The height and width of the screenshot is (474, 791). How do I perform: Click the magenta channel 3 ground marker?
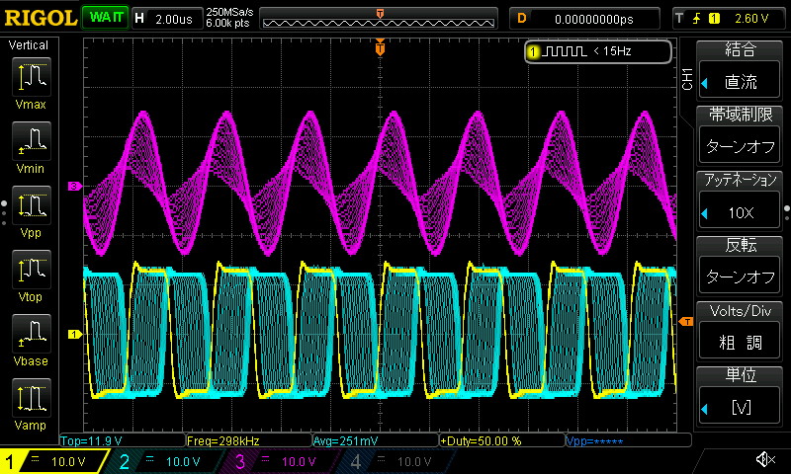[75, 187]
